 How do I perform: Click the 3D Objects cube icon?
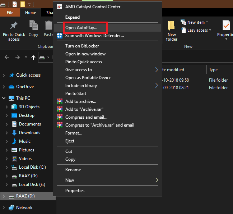pyautogui.click(x=14, y=107)
